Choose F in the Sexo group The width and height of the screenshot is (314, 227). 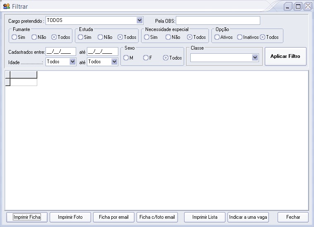pos(146,58)
